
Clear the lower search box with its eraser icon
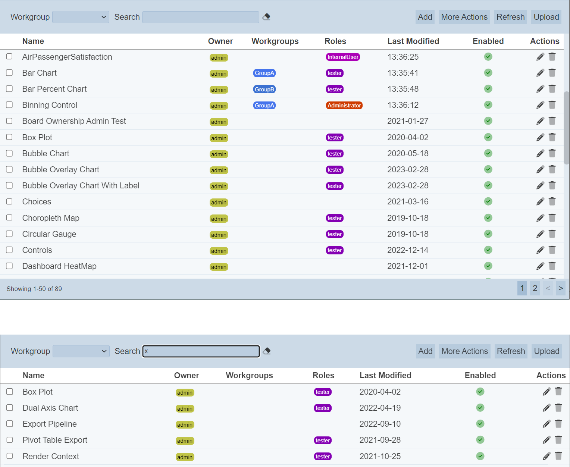point(267,351)
